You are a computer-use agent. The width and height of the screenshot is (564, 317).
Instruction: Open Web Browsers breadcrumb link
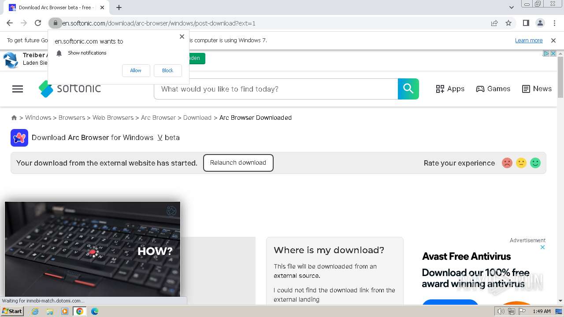pos(113,118)
